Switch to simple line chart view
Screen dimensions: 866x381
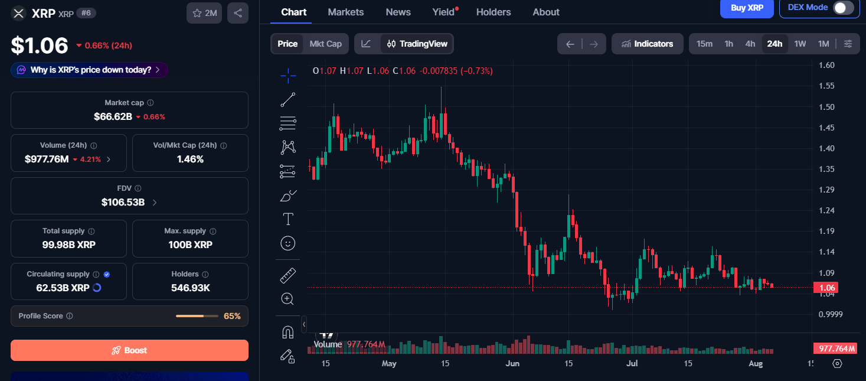[x=367, y=44]
